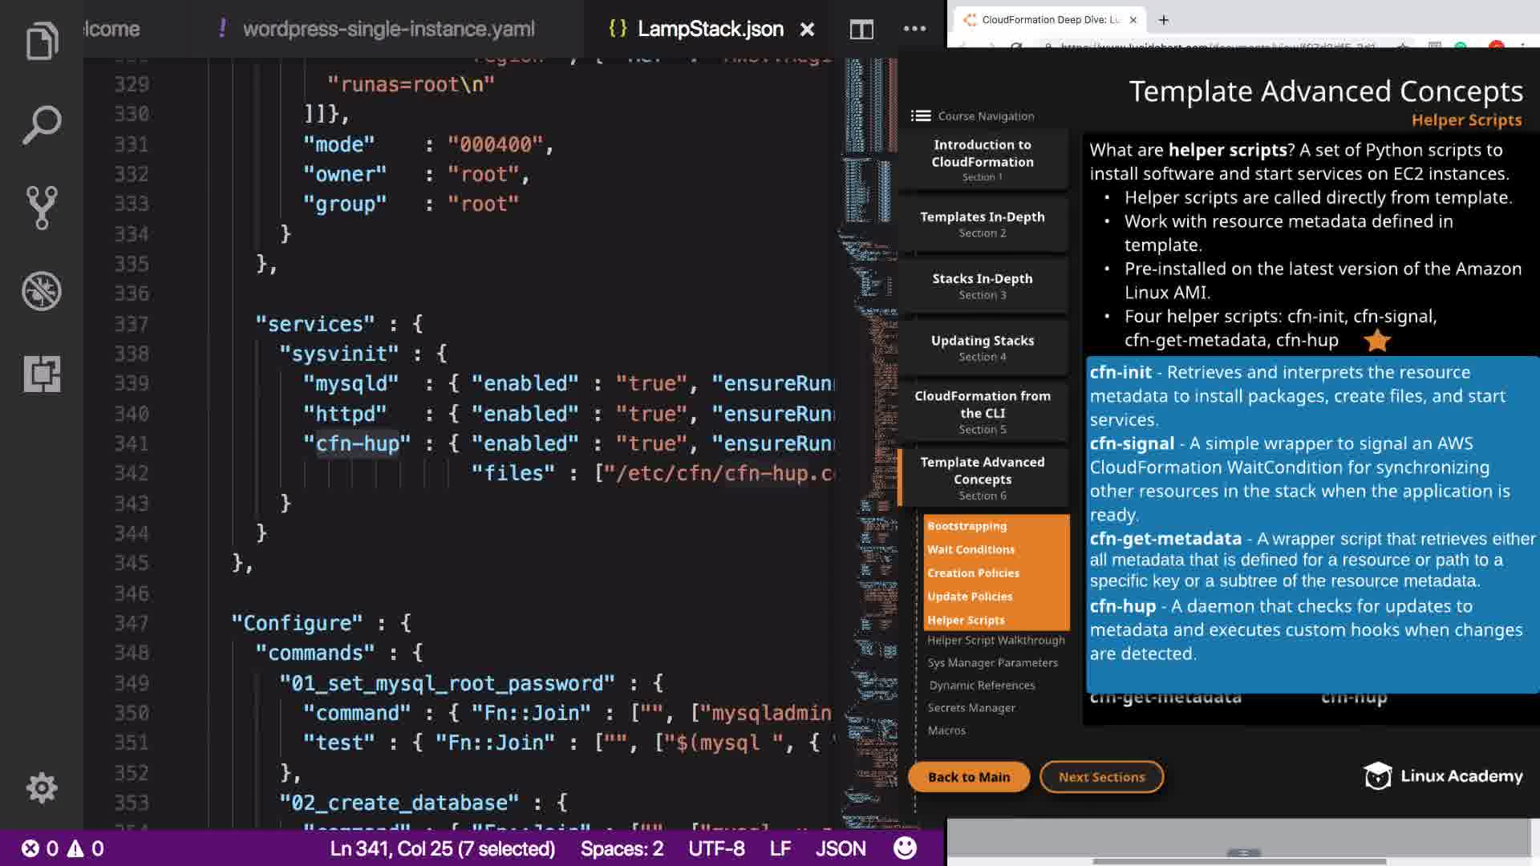
Task: Open Helper Script Walkthrough navigation item
Action: pos(995,641)
